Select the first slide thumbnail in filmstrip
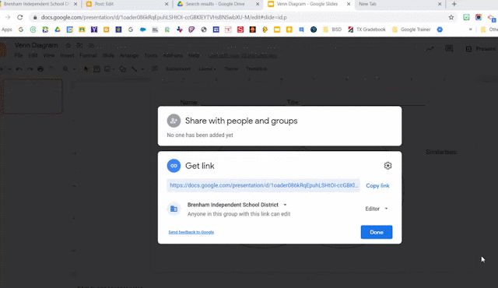Image resolution: width=498 pixels, height=288 pixels. [33, 96]
